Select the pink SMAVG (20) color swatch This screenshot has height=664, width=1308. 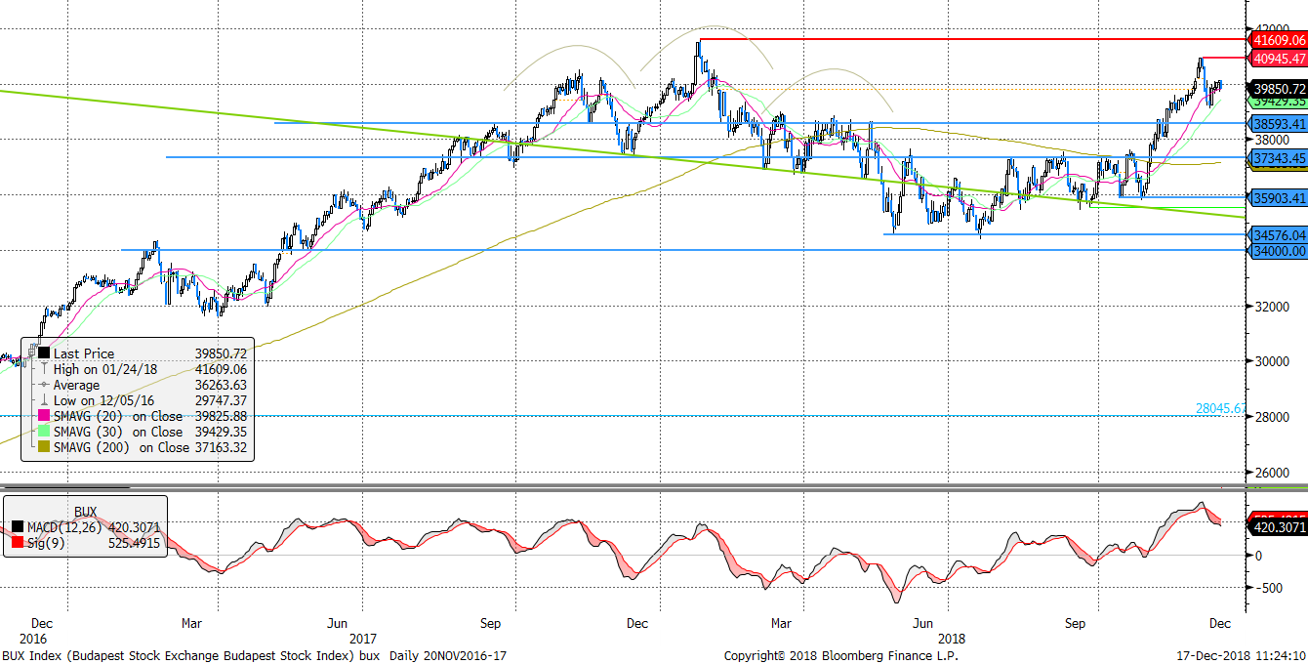[x=44, y=417]
